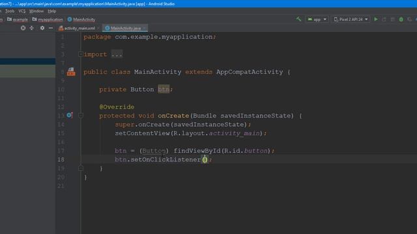Open the app run configuration dropdown
The image size is (417, 234).
tap(317, 19)
